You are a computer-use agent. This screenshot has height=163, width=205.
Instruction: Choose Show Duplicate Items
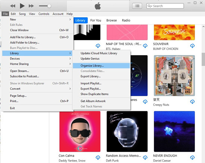coord(101,94)
